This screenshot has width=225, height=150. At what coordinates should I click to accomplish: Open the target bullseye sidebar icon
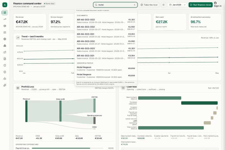(x=5, y=39)
